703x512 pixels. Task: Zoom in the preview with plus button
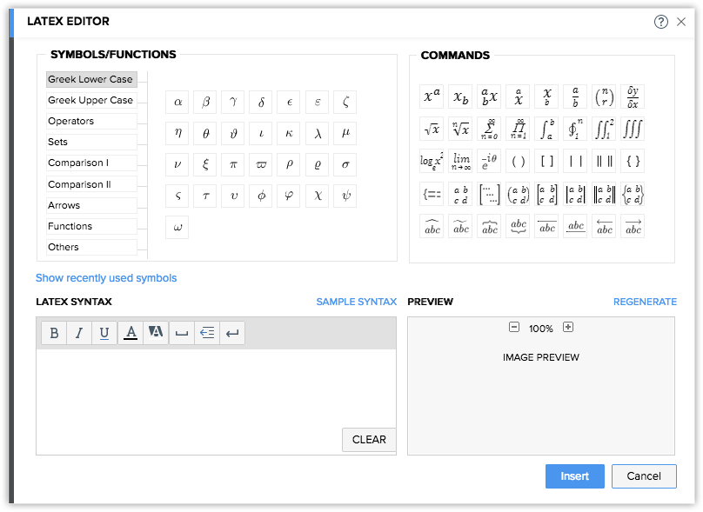point(568,328)
